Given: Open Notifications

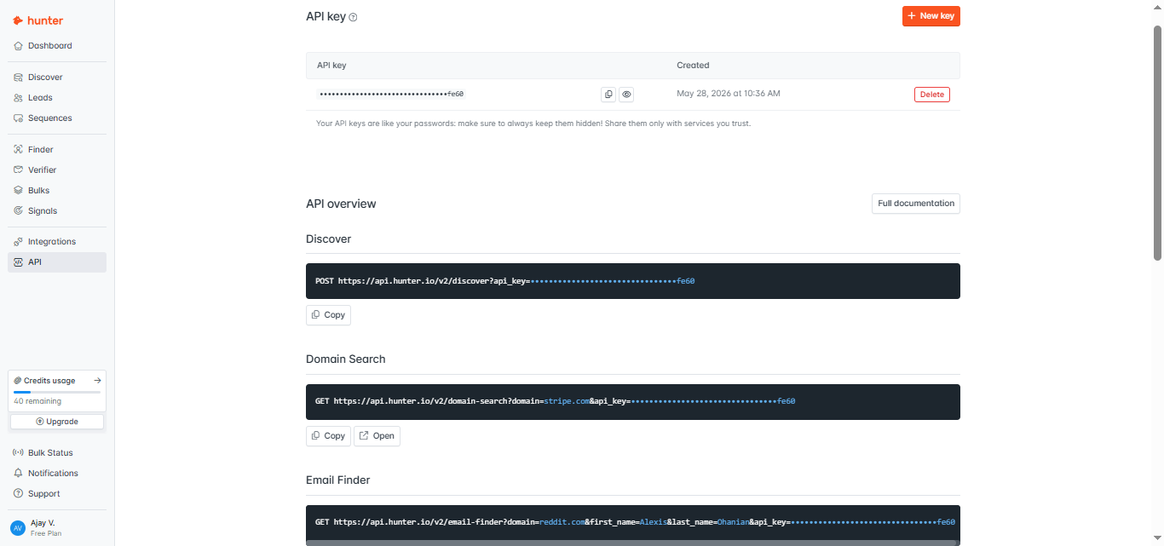Looking at the screenshot, I should pyautogui.click(x=57, y=474).
